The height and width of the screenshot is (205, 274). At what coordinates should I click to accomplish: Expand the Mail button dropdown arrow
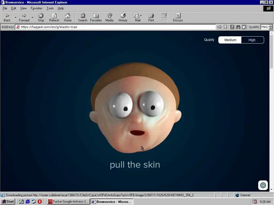(x=141, y=16)
